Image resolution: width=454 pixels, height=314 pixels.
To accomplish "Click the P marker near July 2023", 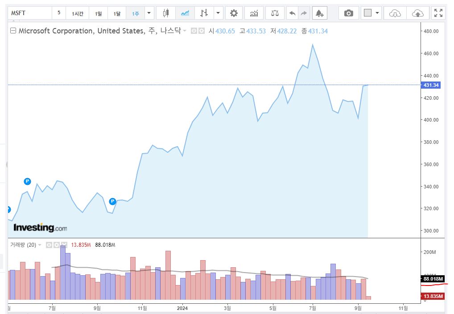I will [x=27, y=181].
